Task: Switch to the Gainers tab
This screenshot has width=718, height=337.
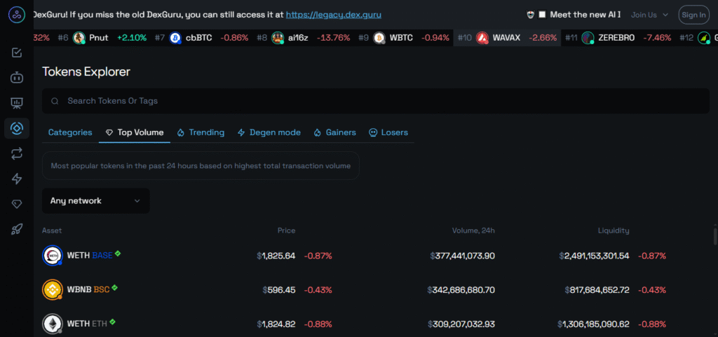Action: tap(334, 132)
